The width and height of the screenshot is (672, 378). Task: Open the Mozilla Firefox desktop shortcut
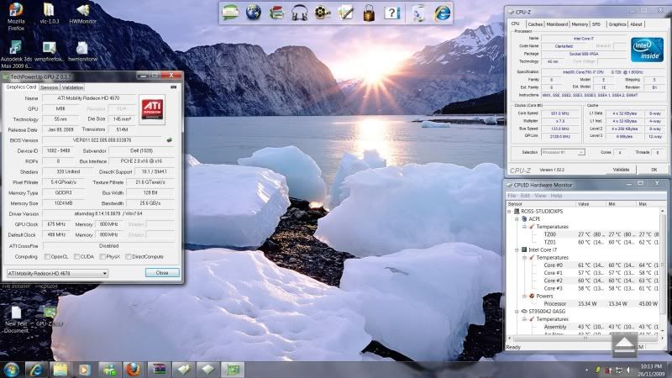click(x=15, y=12)
